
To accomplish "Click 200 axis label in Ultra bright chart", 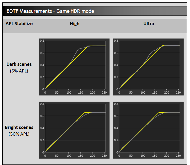I will click(167, 156).
